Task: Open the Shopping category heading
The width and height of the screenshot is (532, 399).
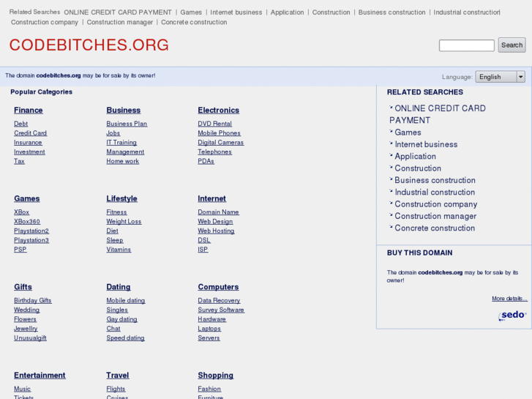Action: (x=215, y=376)
